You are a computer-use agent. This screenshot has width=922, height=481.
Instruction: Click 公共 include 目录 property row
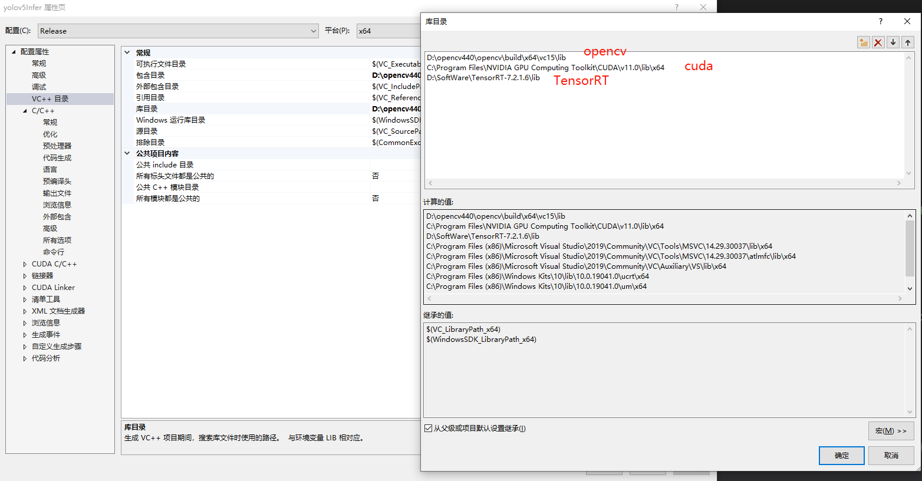(x=272, y=164)
